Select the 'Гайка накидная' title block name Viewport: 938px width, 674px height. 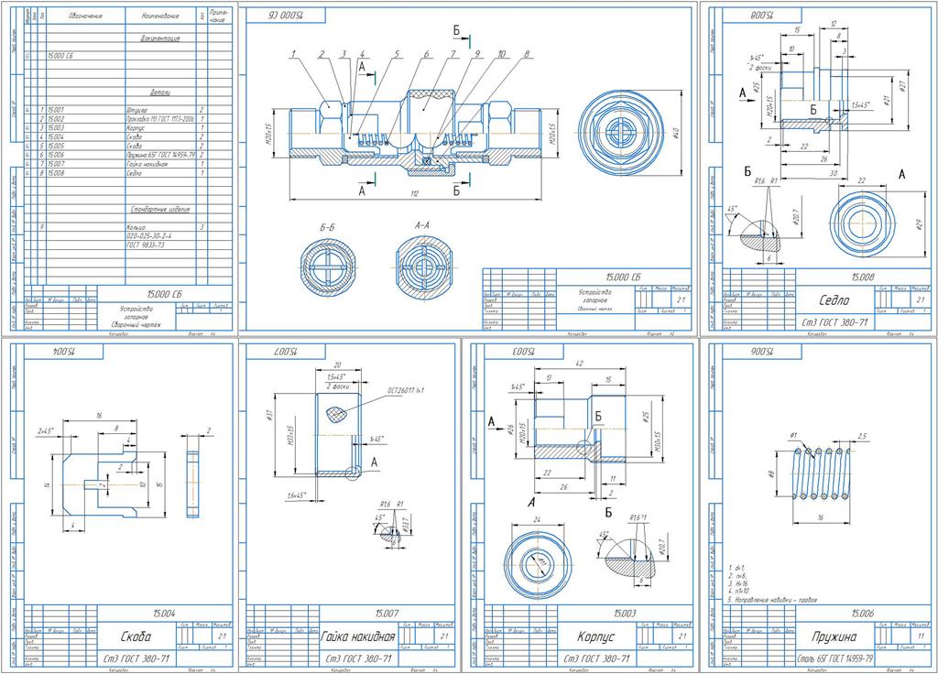point(358,636)
